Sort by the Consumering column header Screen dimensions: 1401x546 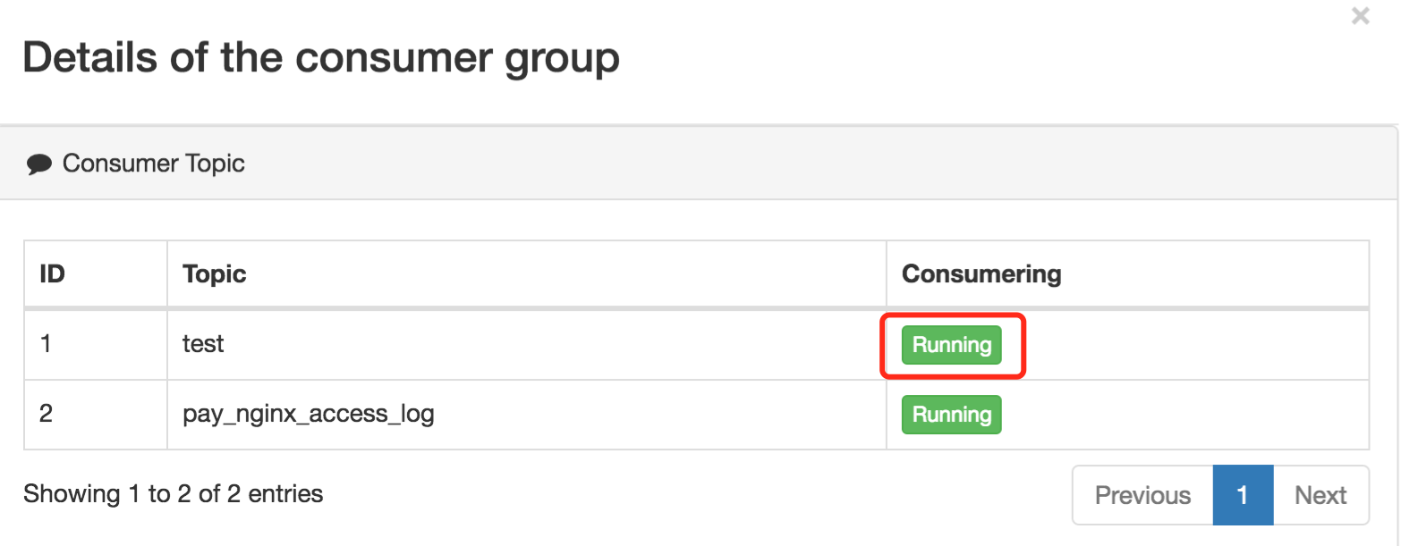pos(1127,273)
